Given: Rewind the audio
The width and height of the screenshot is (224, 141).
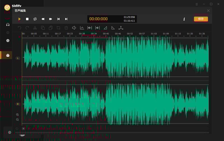Looking at the screenshot, I should pyautogui.click(x=43, y=19).
